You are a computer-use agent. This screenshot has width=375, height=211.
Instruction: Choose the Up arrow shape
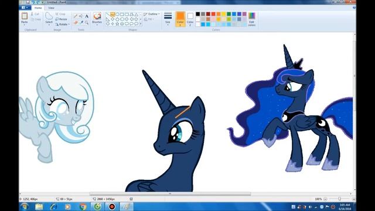[x=136, y=19]
